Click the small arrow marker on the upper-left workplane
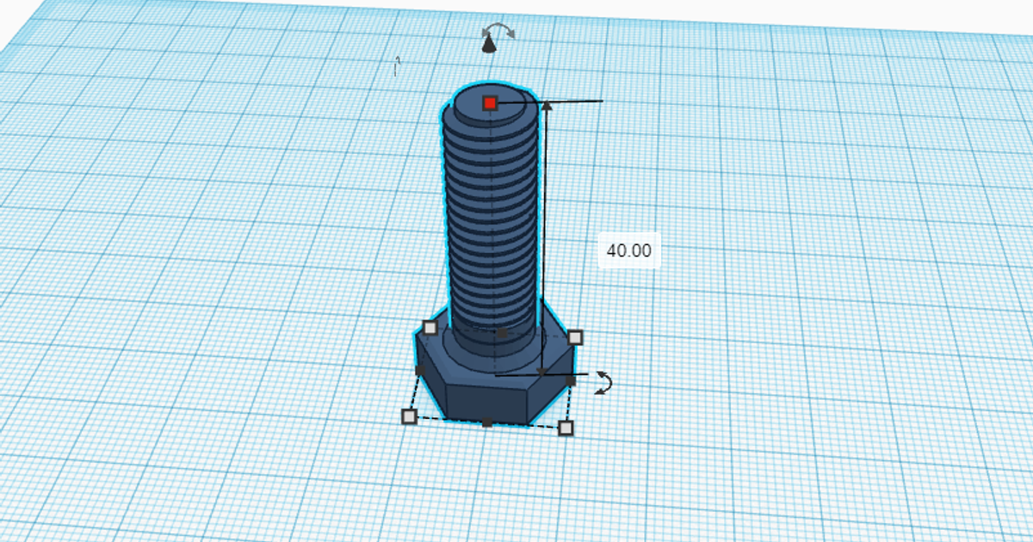 coord(397,62)
